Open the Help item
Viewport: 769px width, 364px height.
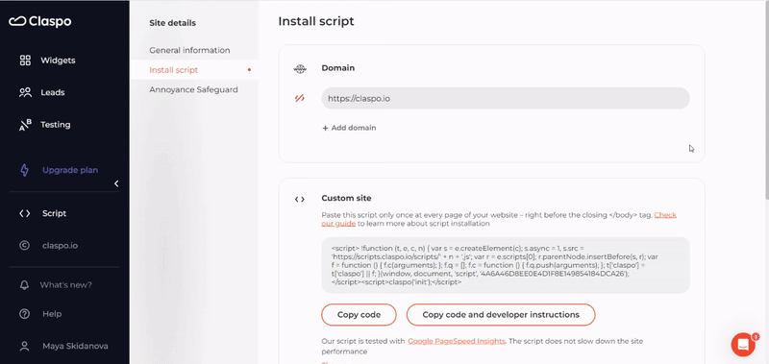pos(52,314)
